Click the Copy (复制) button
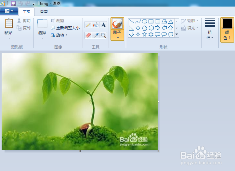 24,28
